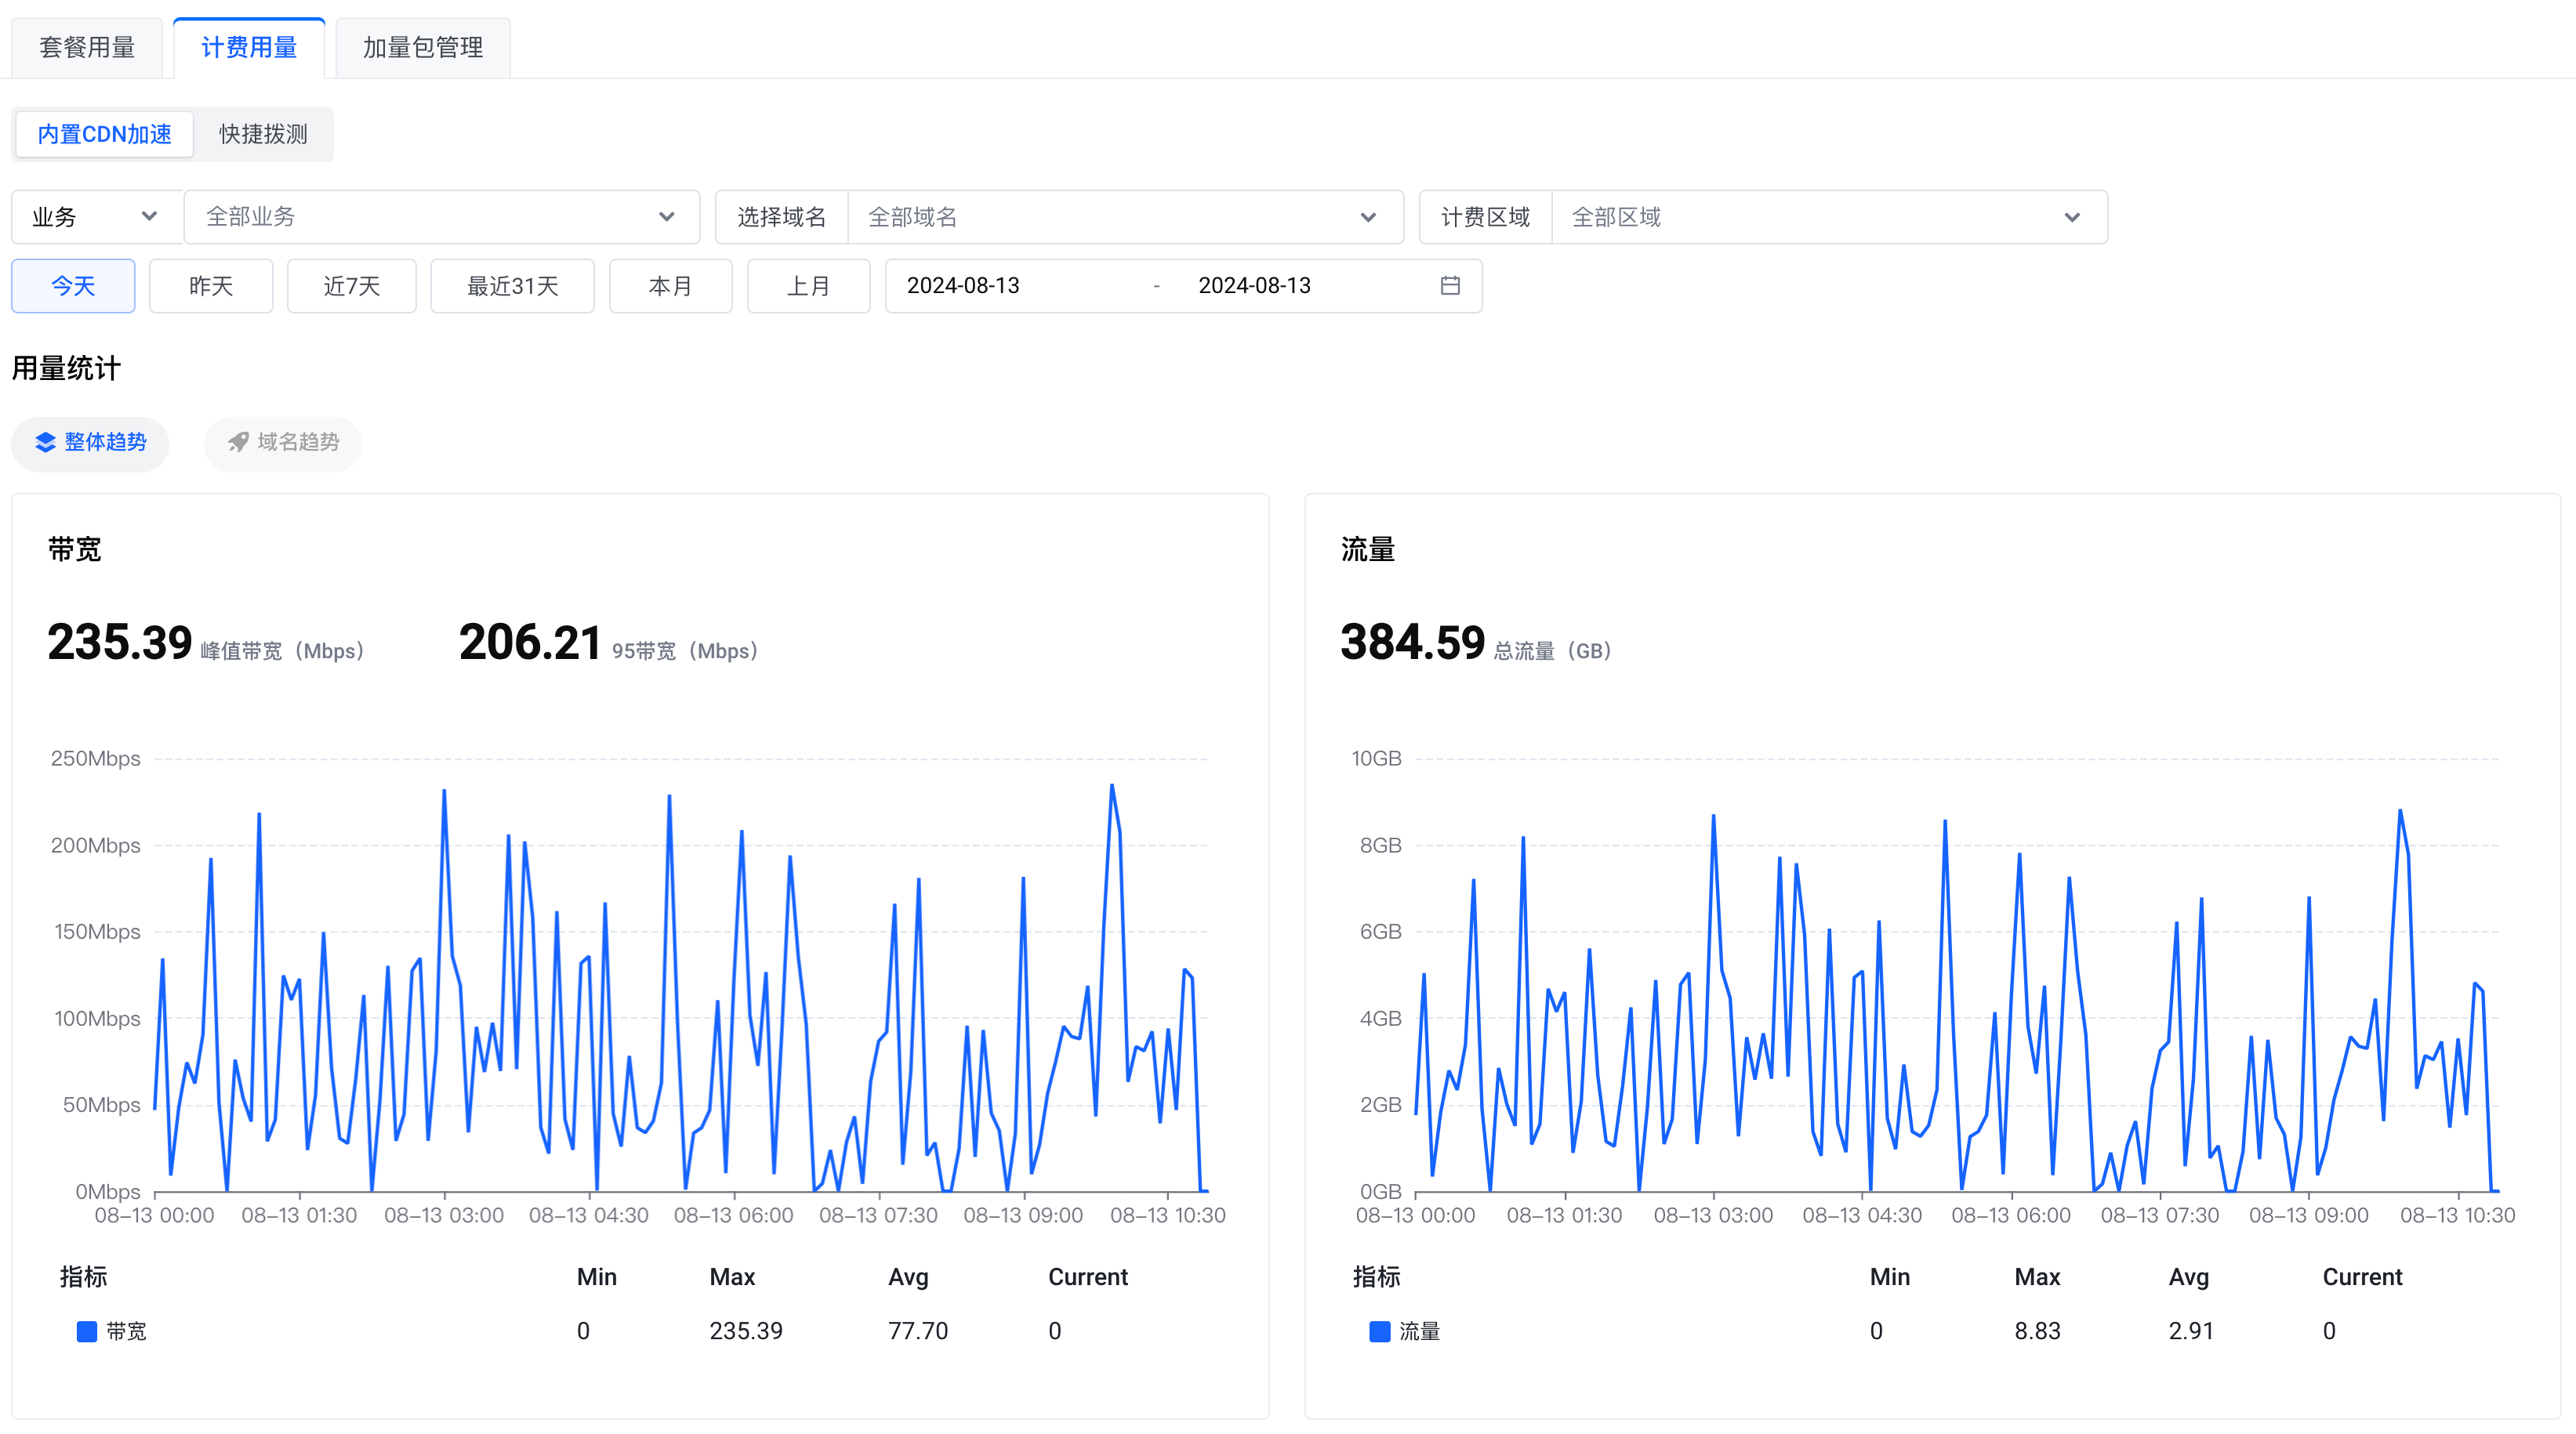This screenshot has width=2576, height=1434.
Task: Click the layers icon on 整体趋势
Action: coord(46,443)
